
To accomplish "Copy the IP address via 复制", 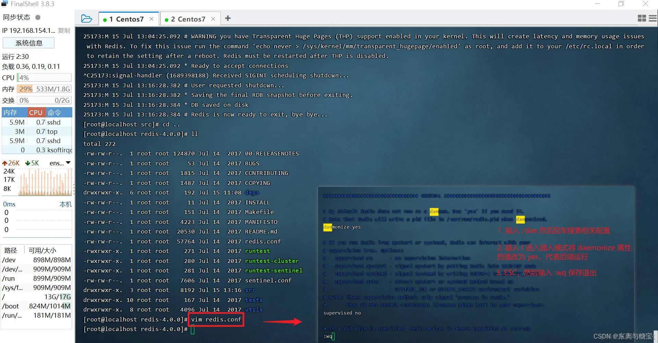I will coord(64,30).
